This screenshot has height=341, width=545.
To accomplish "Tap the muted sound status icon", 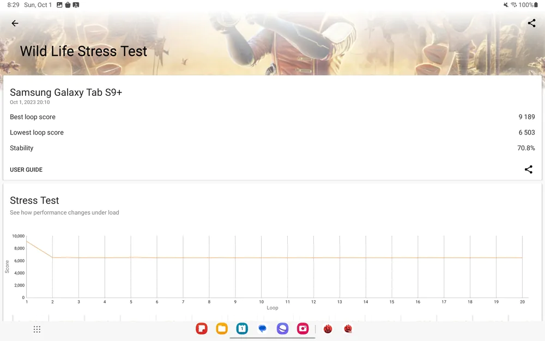I will coord(506,5).
